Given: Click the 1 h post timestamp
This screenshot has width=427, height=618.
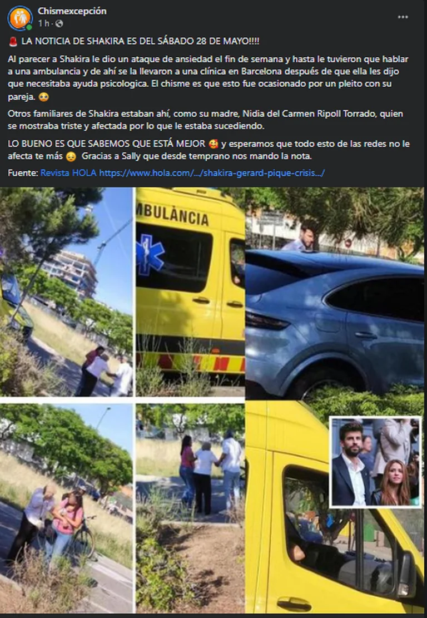Looking at the screenshot, I should [43, 24].
